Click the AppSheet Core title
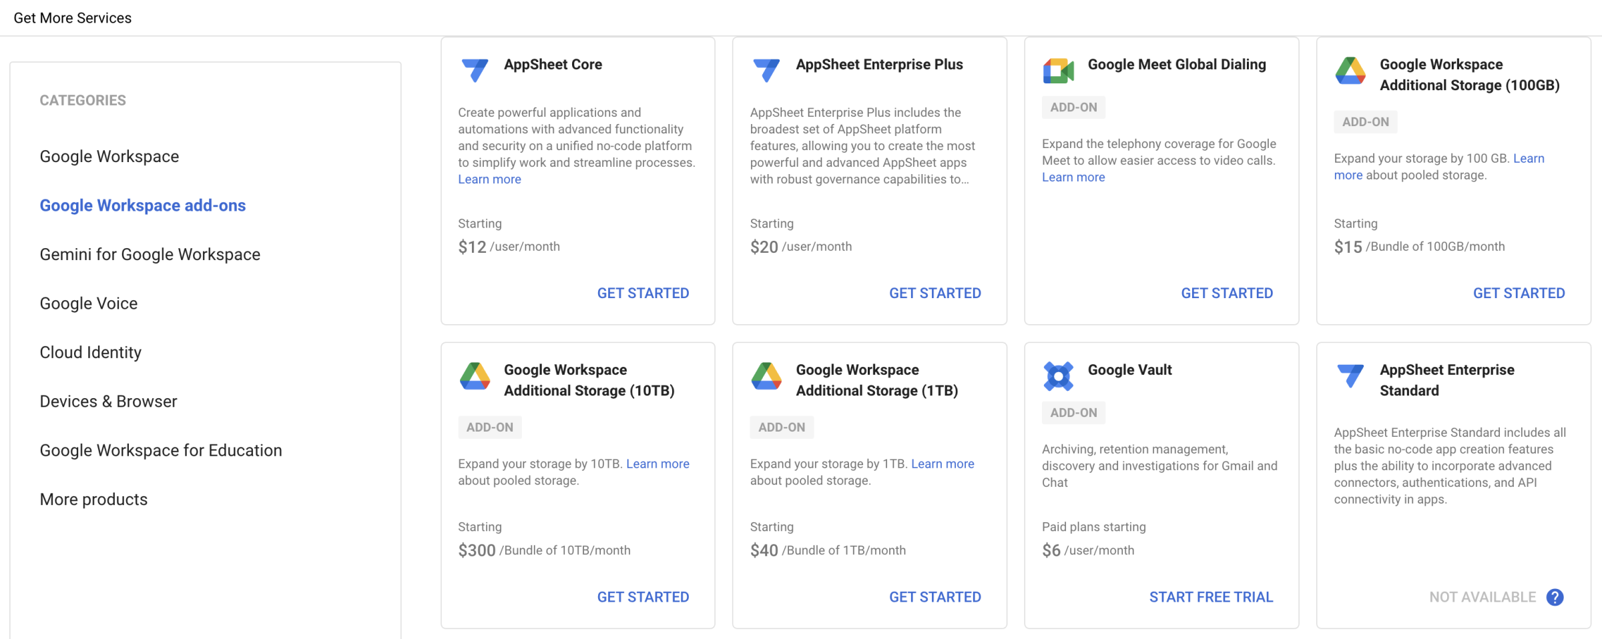Screen dimensions: 1602x639 tap(553, 65)
